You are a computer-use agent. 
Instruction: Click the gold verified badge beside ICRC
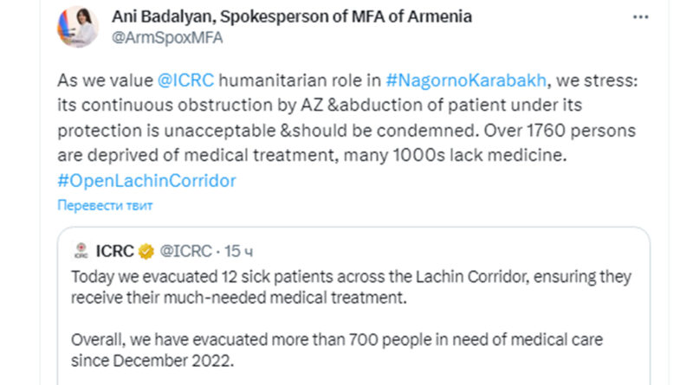pyautogui.click(x=148, y=252)
